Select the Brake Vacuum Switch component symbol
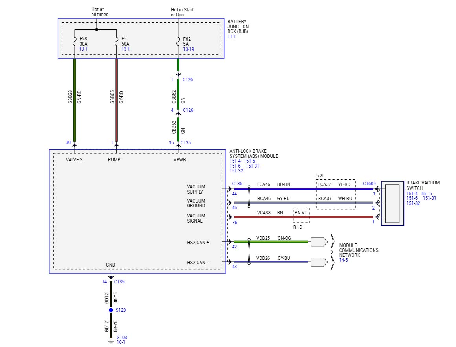This screenshot has height=347, width=456. [x=392, y=203]
